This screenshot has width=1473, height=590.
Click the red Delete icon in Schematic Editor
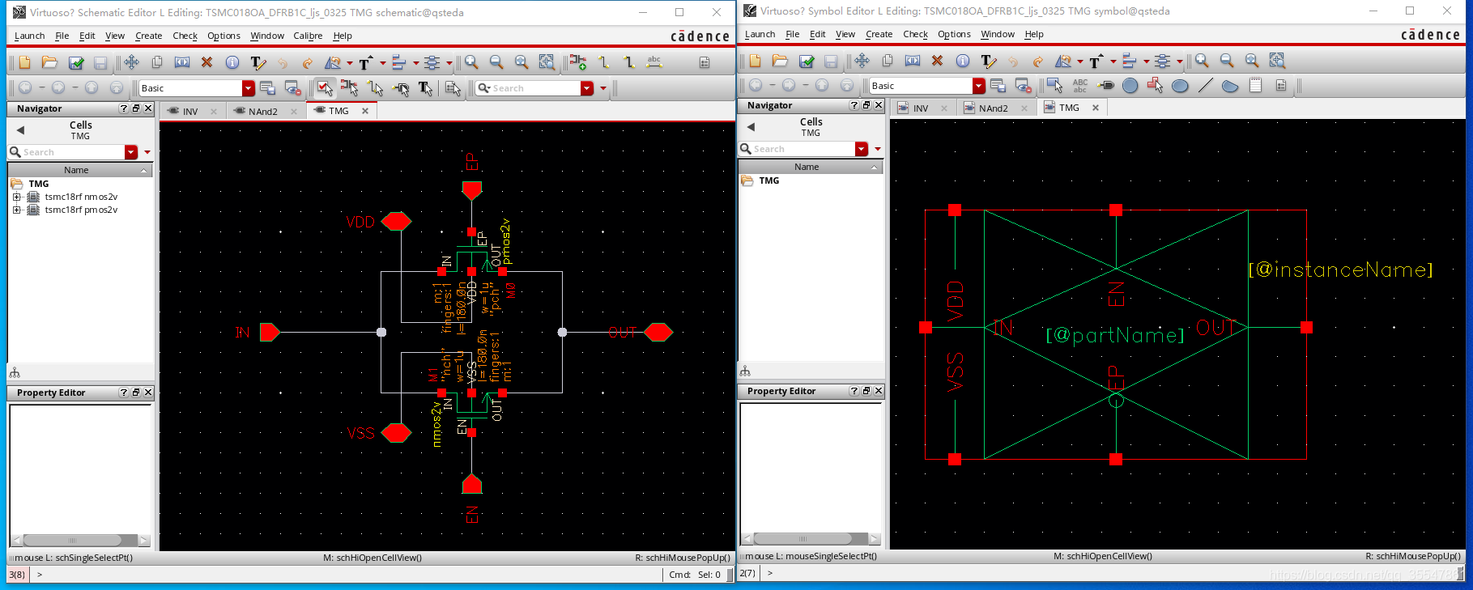[x=206, y=62]
